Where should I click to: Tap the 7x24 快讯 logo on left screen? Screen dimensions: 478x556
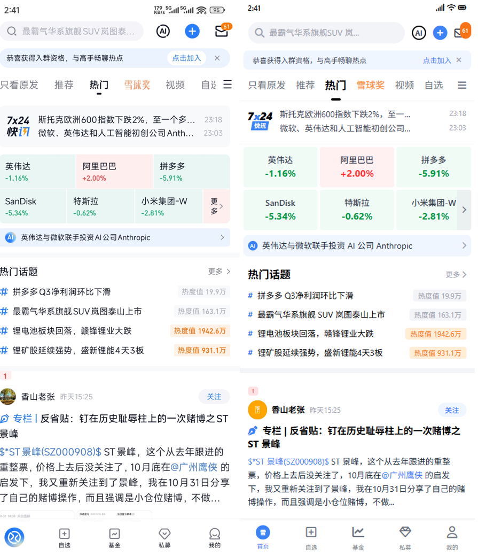pos(18,126)
